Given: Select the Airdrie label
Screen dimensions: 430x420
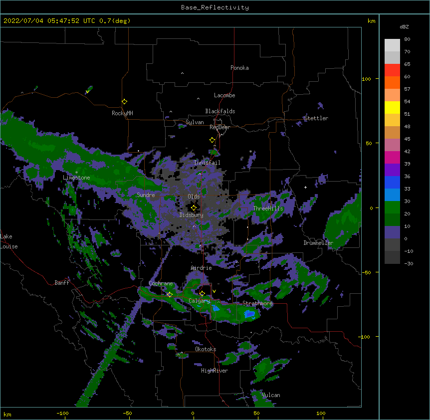Looking at the screenshot, I should pos(201,268).
